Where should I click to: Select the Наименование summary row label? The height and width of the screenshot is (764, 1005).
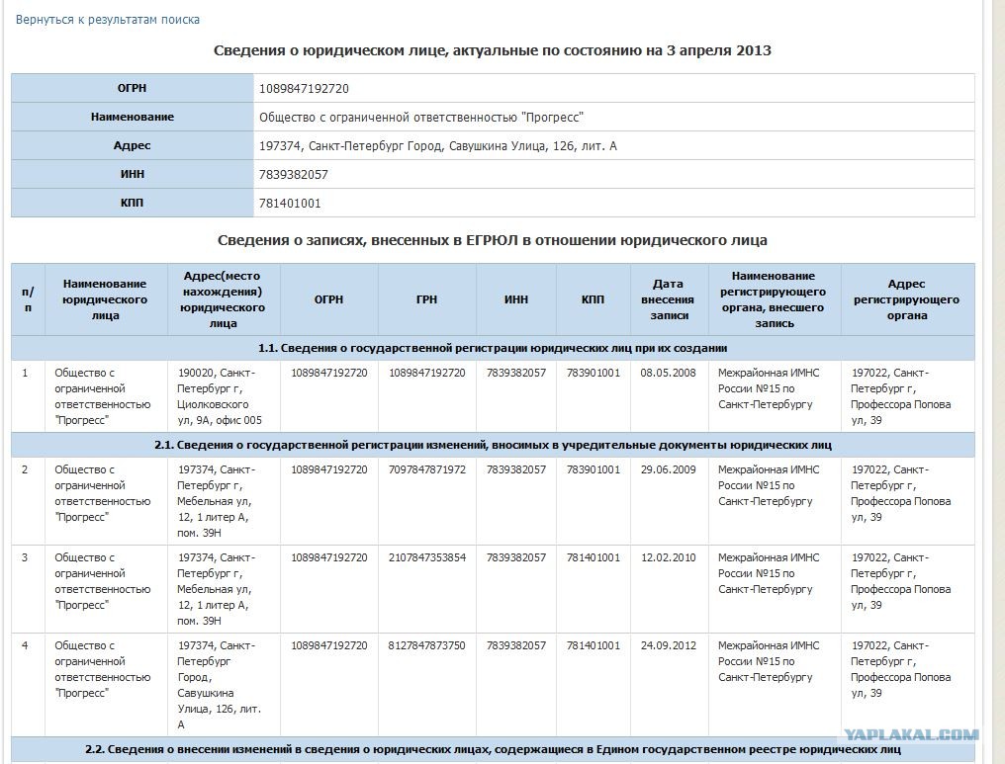coord(132,117)
